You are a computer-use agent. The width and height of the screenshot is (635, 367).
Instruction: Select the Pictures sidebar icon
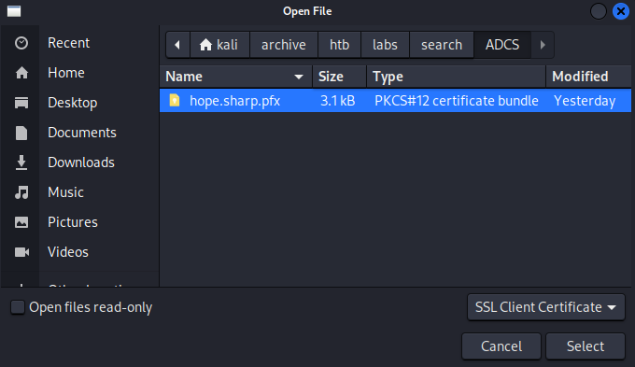[21, 222]
